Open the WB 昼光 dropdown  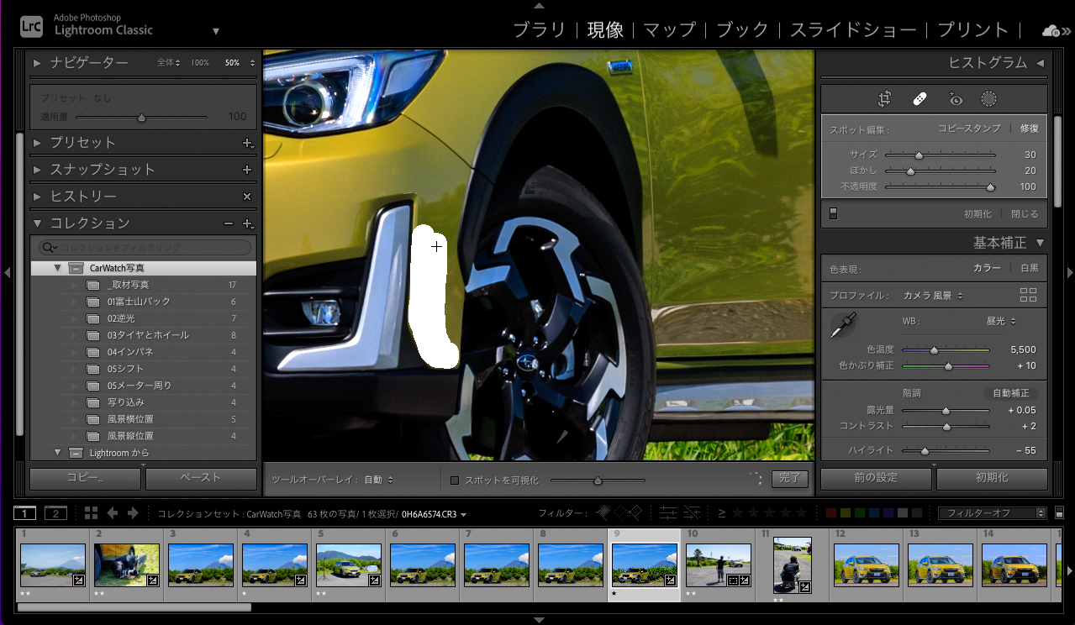pos(1001,321)
